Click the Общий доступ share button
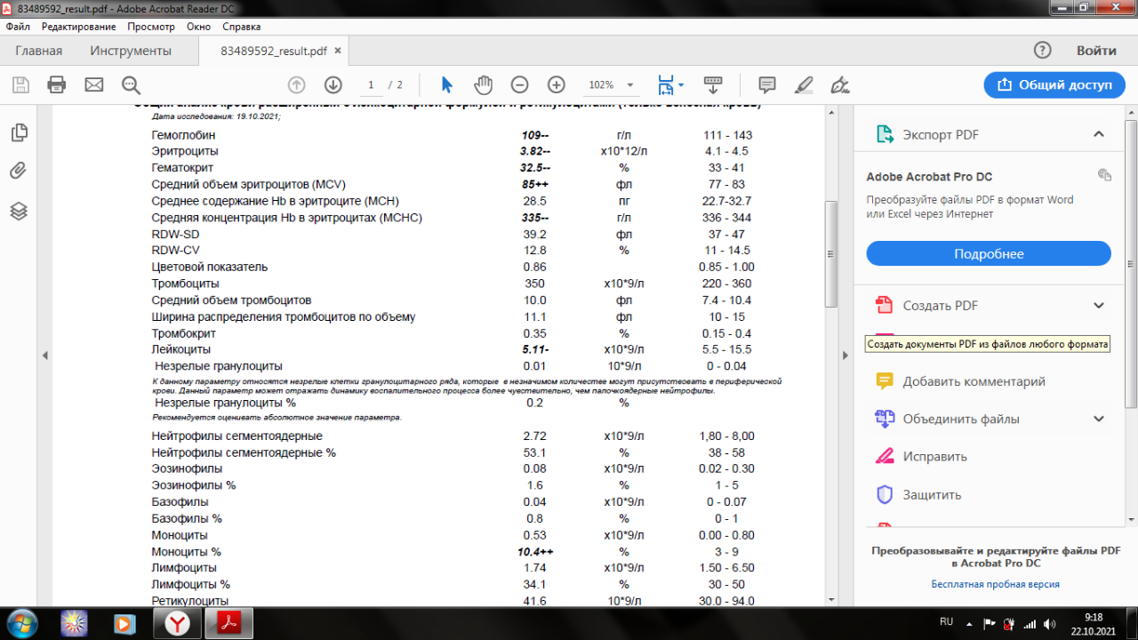 click(x=1054, y=84)
